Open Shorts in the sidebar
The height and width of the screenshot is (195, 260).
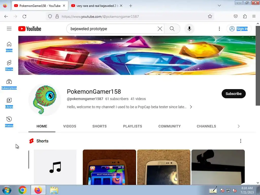(x=9, y=66)
